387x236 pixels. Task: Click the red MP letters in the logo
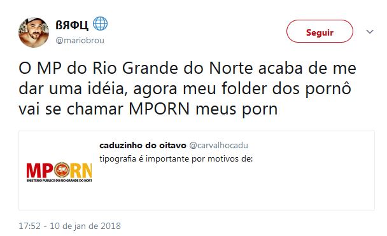[39, 170]
